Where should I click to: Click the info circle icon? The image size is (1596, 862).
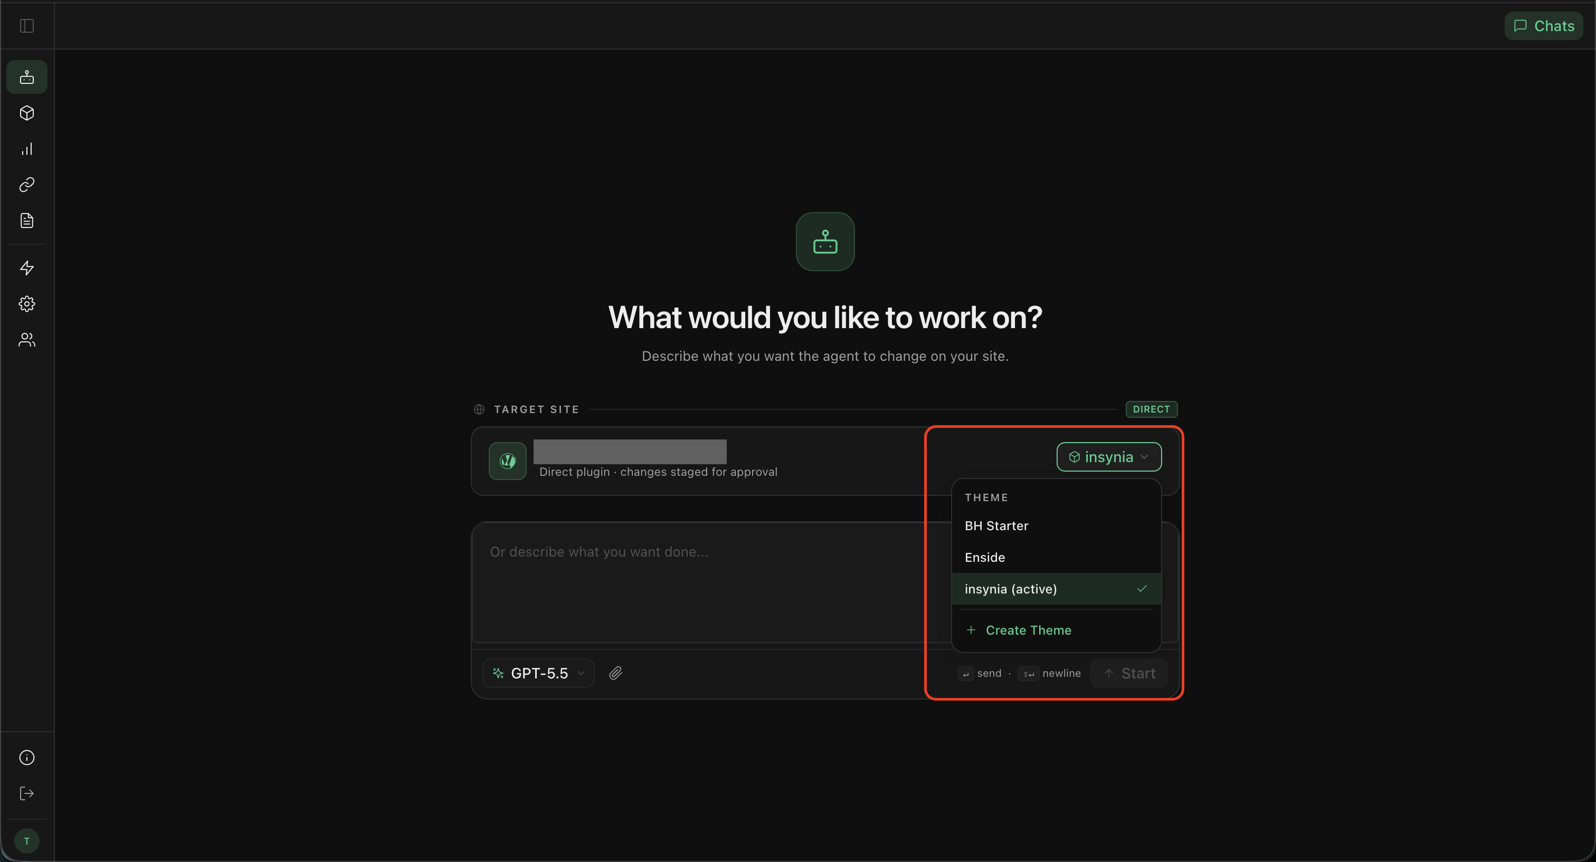(x=26, y=758)
